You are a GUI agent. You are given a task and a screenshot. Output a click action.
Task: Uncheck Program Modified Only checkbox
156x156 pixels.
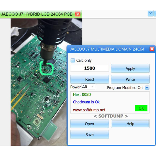pyautogui.click(x=147, y=88)
